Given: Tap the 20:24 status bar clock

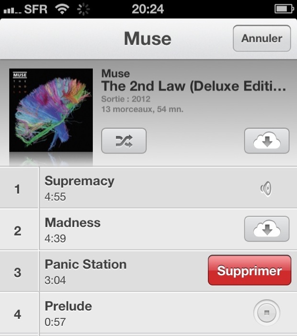Looking at the screenshot, I should (x=148, y=9).
